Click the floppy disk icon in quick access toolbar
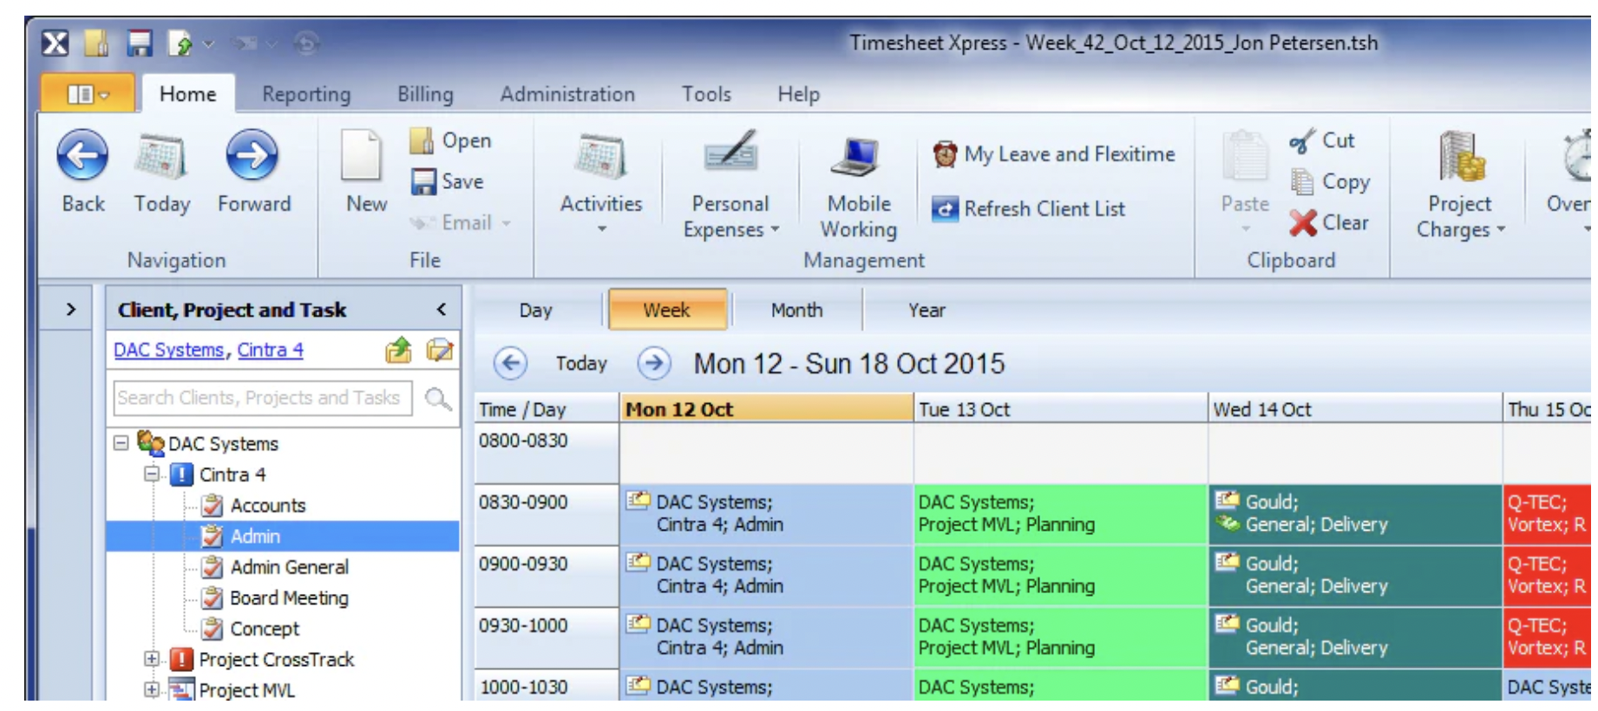The height and width of the screenshot is (711, 1598). click(139, 42)
